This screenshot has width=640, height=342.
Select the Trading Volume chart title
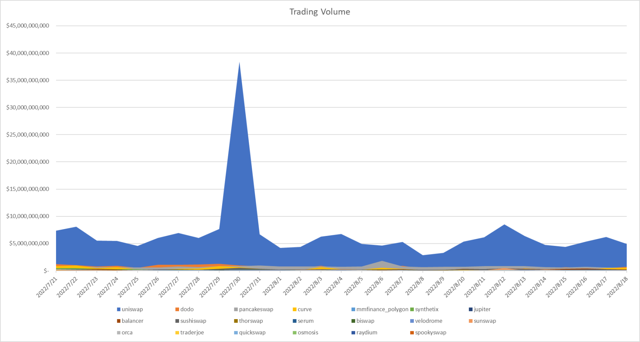click(319, 12)
